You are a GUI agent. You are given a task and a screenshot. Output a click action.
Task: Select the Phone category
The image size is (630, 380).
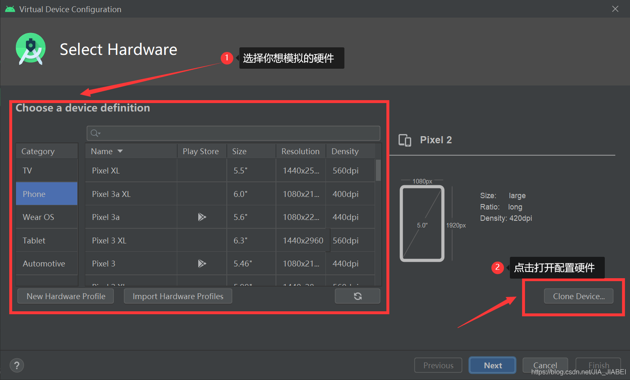(x=47, y=194)
